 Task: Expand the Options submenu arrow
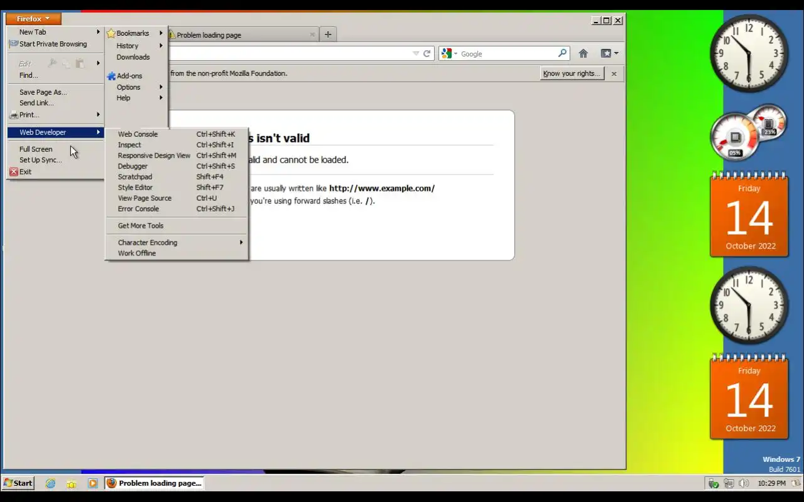click(x=161, y=87)
